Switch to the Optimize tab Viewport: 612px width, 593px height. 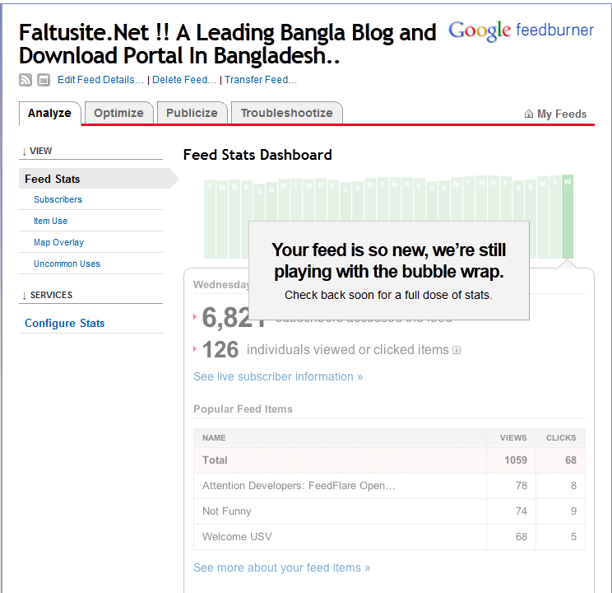118,113
